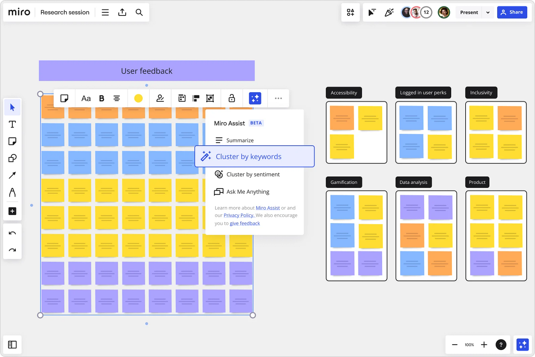Click the export board icon

pos(122,12)
